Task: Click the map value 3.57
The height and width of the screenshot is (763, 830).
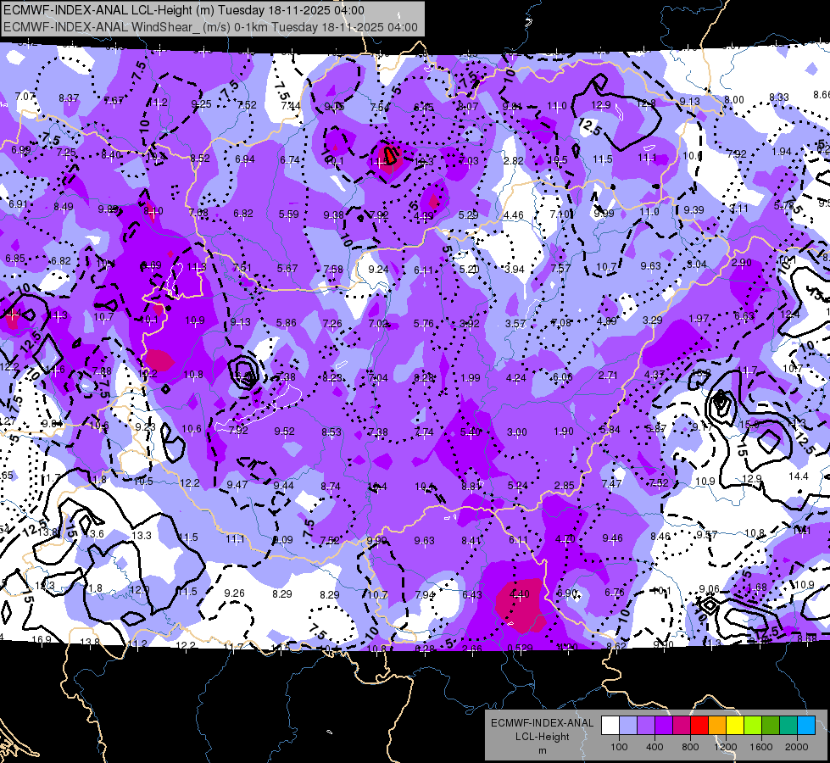Action: coord(515,324)
